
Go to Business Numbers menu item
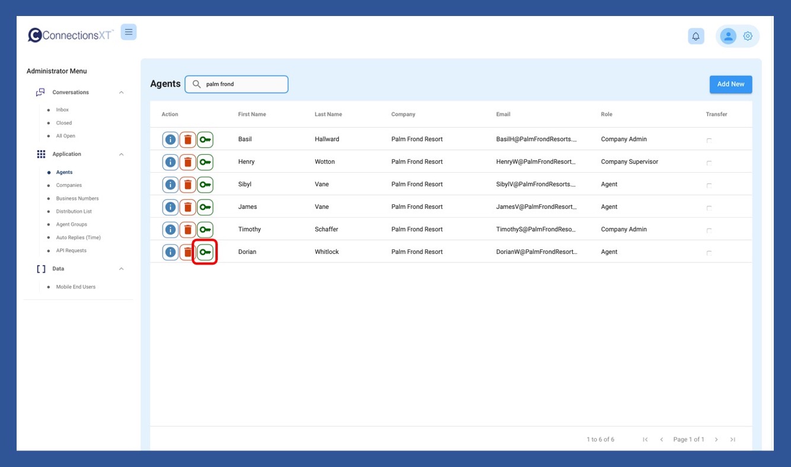(77, 199)
